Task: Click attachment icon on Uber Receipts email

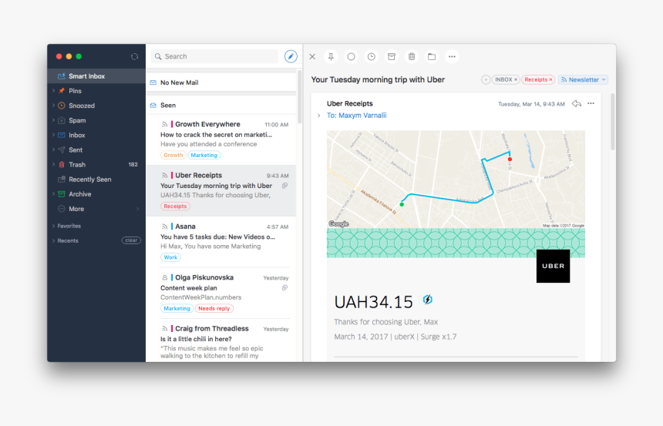Action: (x=285, y=186)
